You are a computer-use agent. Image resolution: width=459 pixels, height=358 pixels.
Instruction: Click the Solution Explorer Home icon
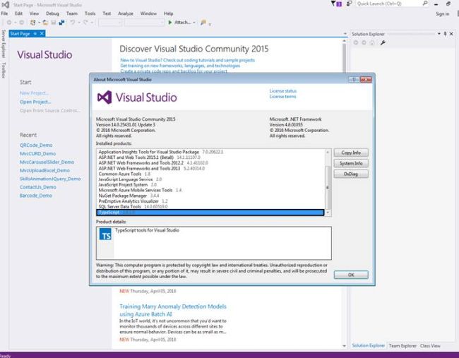point(371,43)
